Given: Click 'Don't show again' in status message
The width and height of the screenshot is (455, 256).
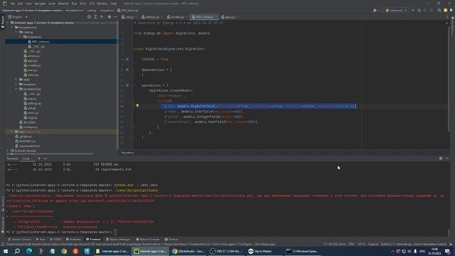Looking at the screenshot, I should pyautogui.click(x=225, y=245).
